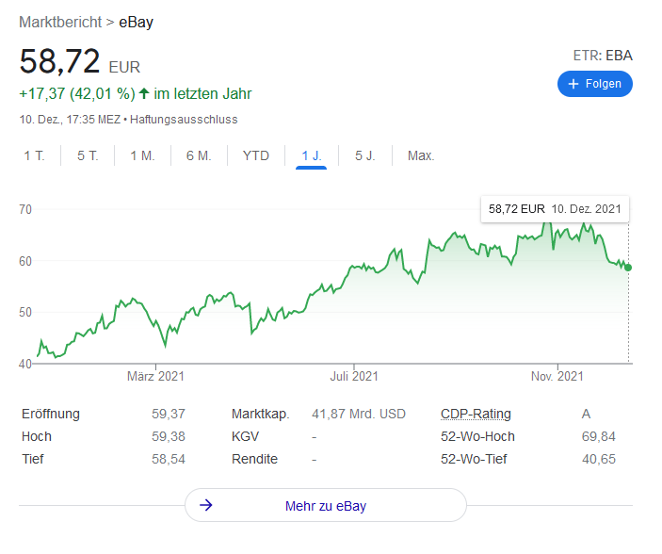Click the 58,72 EUR chart tooltip

(x=555, y=209)
